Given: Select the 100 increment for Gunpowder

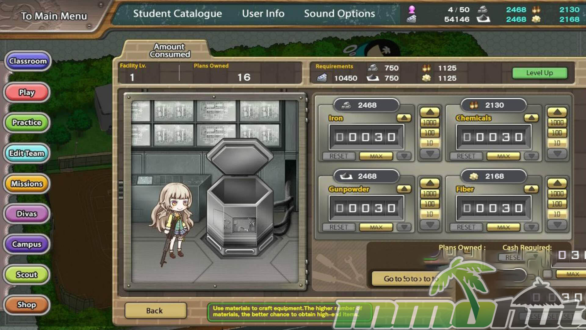Looking at the screenshot, I should 429,204.
